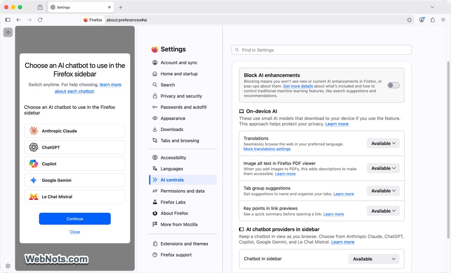Open Image alt text Learn more link
The image size is (451, 273).
pos(285,174)
